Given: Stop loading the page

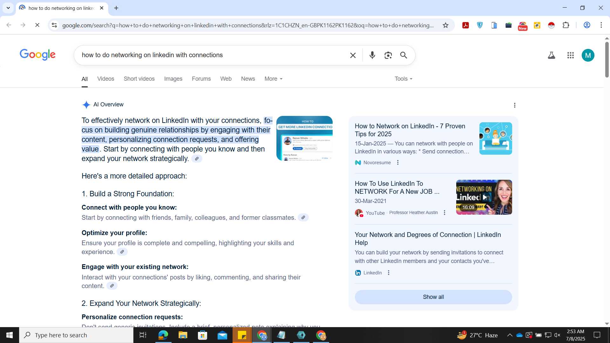Looking at the screenshot, I should [x=37, y=25].
